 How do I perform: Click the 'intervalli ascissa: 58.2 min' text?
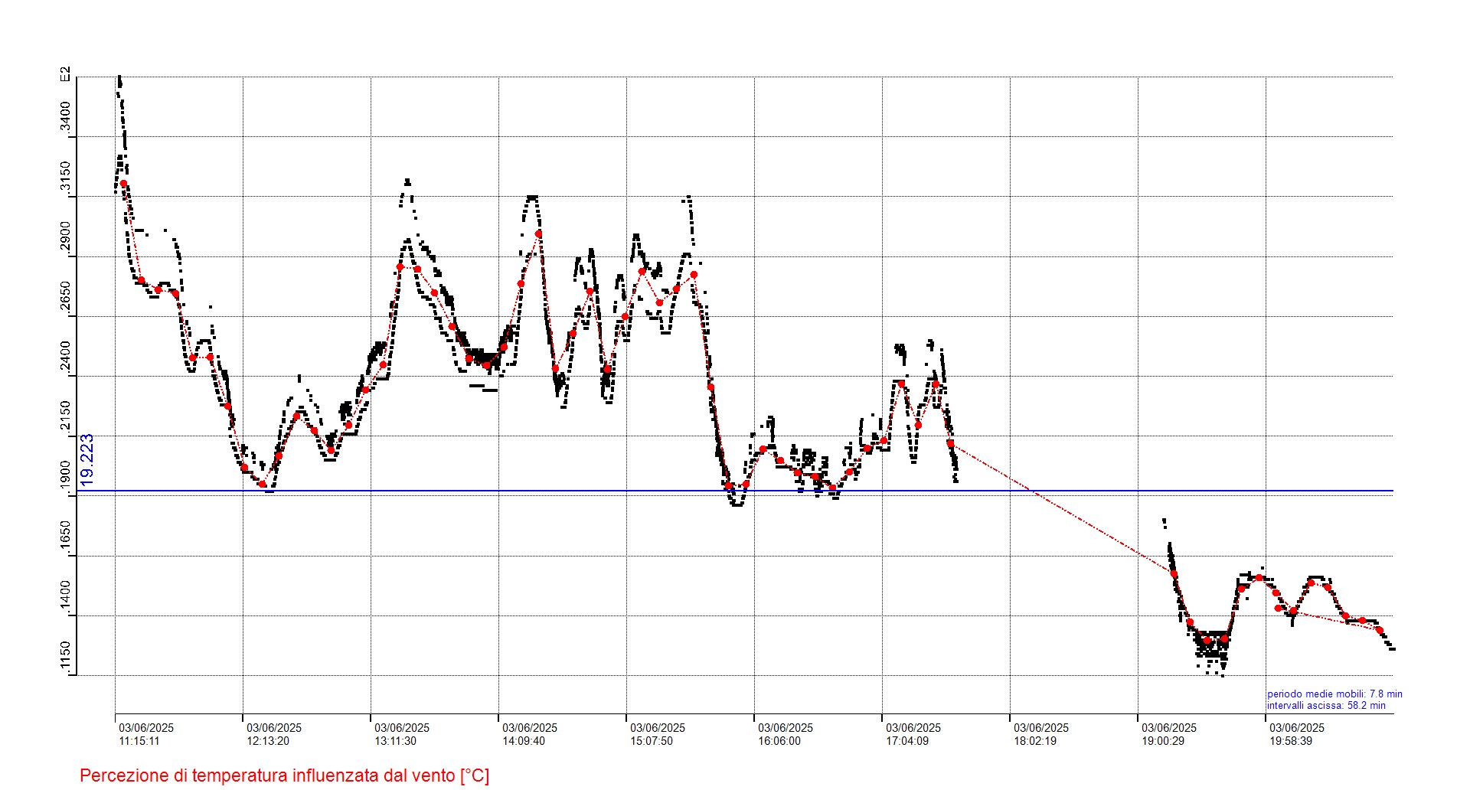1325,706
